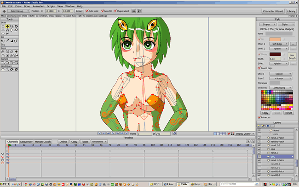
Task: Show the handR2-1 layer
Action: coord(259,164)
